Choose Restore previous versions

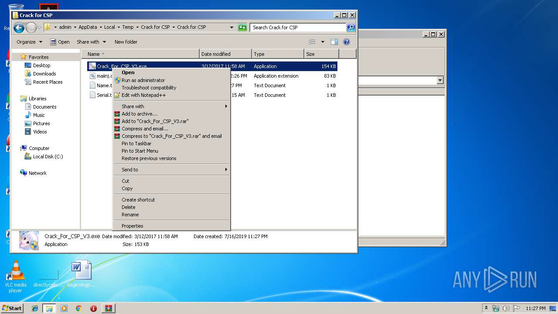tap(171, 158)
